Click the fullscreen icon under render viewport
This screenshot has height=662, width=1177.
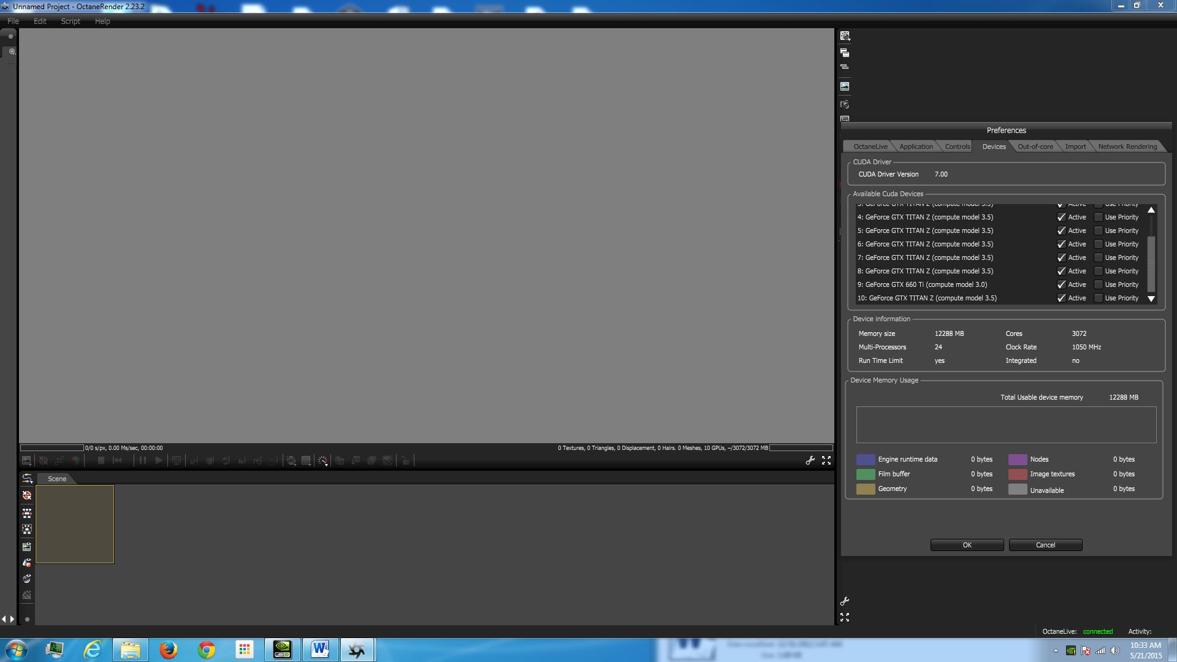click(x=826, y=460)
